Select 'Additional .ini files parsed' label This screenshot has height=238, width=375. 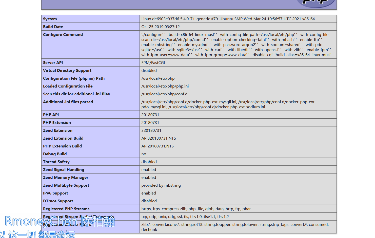pos(68,102)
